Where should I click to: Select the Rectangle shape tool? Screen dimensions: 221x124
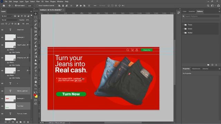(x=36, y=78)
